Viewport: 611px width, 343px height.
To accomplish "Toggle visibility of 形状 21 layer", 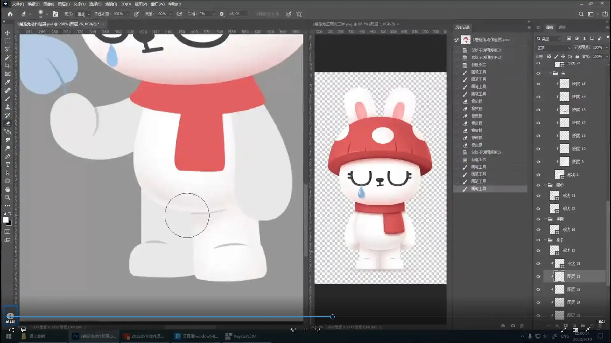I will point(538,196).
